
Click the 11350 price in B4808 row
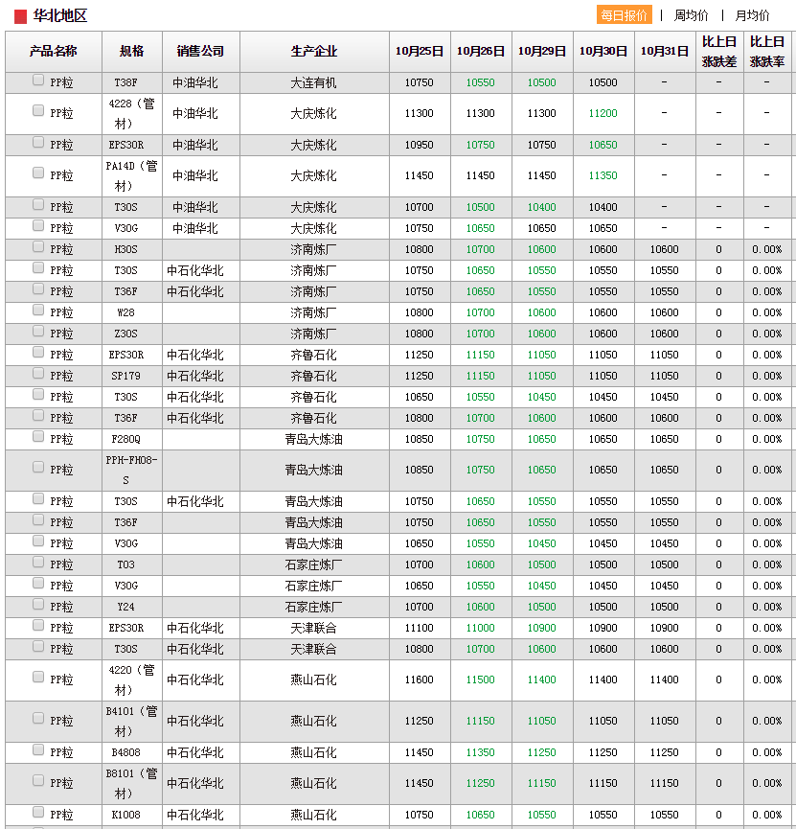coord(481,752)
